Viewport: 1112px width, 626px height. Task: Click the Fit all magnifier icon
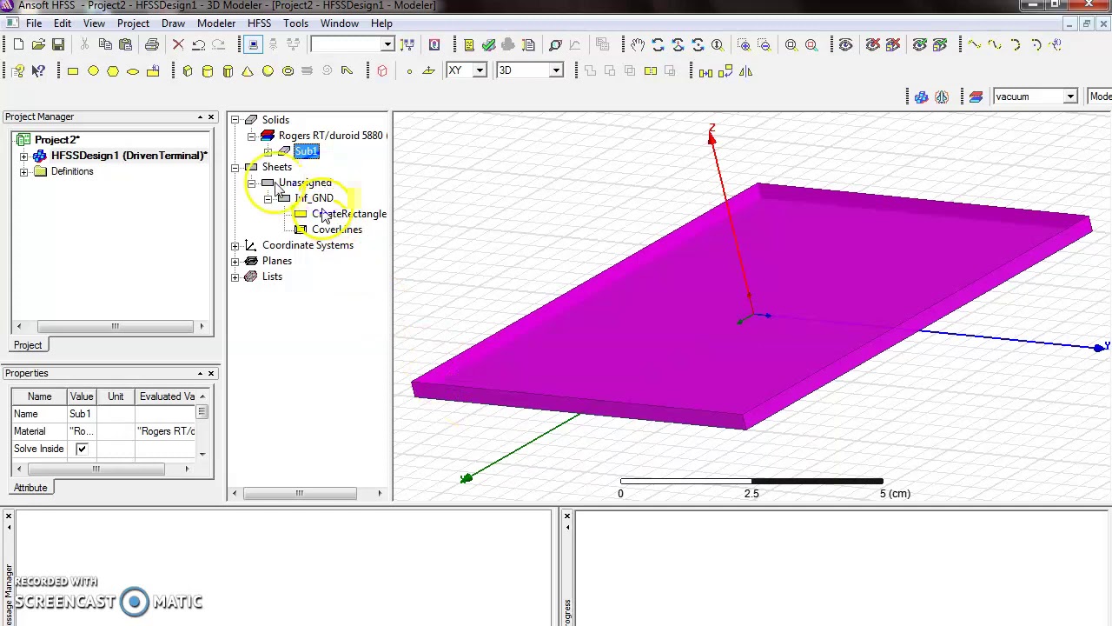pos(791,44)
